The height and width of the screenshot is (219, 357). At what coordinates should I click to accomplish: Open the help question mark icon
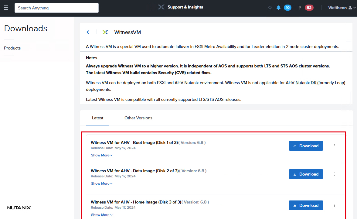point(300,8)
